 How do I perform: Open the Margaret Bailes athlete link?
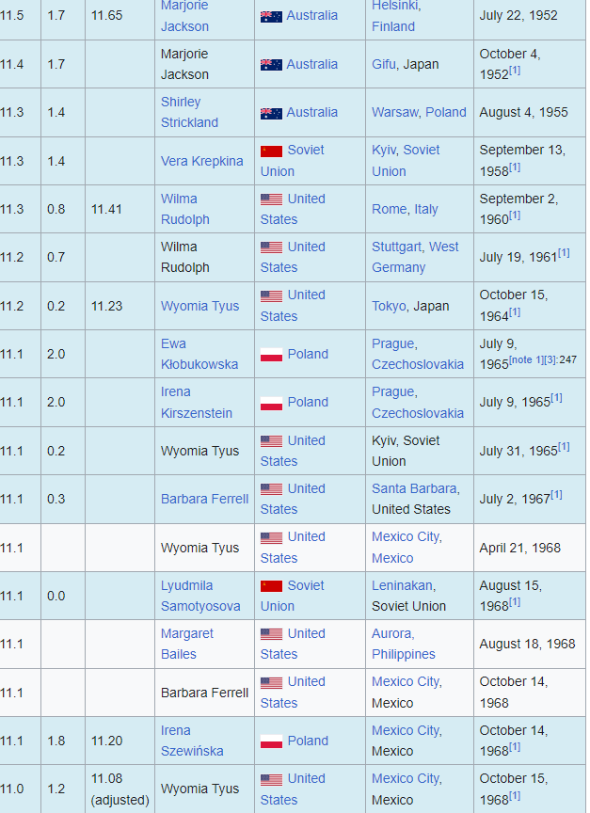point(187,644)
